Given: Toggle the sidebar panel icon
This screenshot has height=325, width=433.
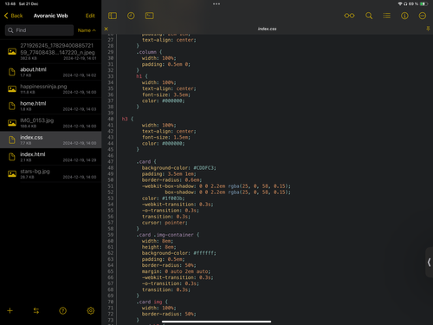Looking at the screenshot, I should click(x=113, y=16).
